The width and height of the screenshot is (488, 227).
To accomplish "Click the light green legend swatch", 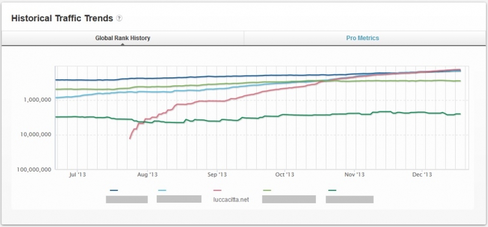I will point(267,190).
